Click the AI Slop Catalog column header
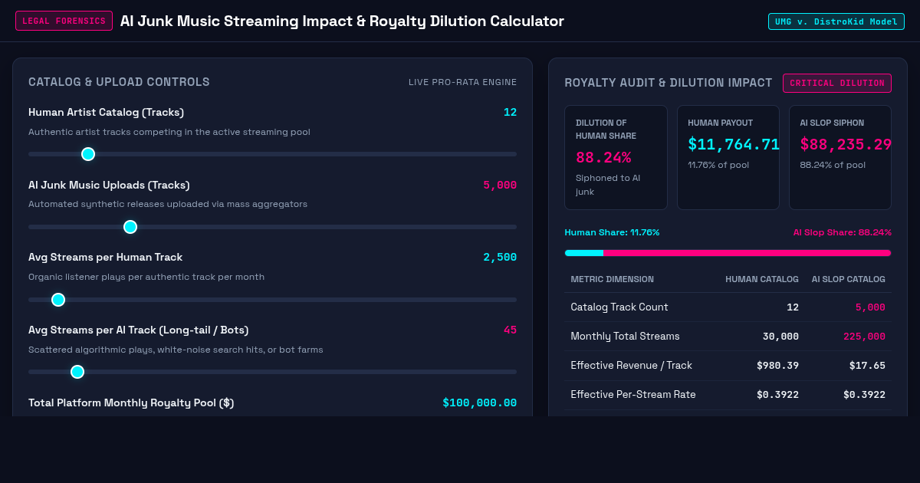Image resolution: width=920 pixels, height=483 pixels. coord(849,279)
